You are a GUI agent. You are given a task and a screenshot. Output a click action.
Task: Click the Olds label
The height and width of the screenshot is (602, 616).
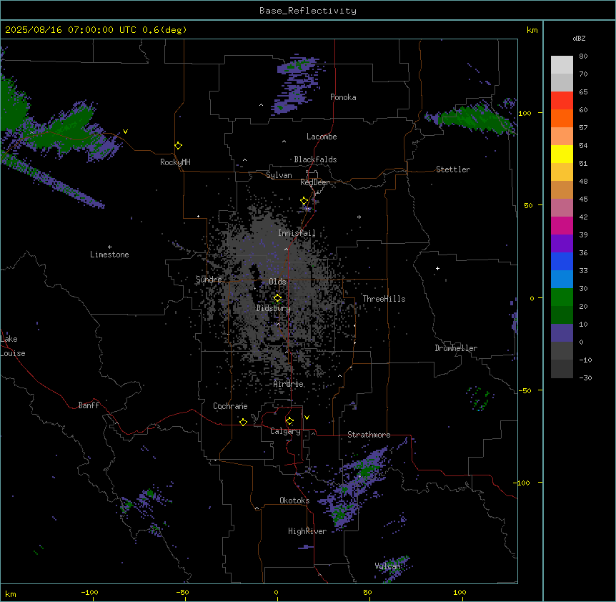(277, 282)
